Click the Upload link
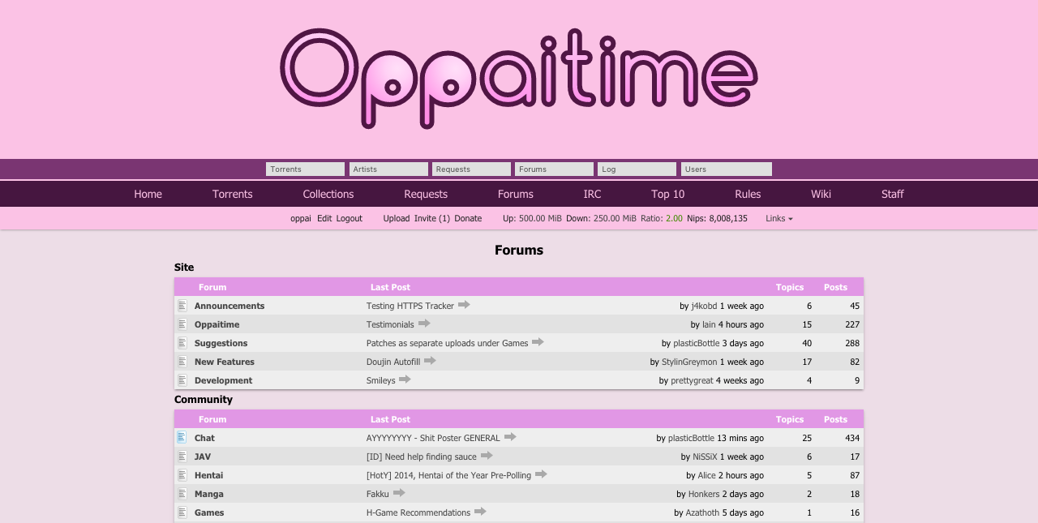The width and height of the screenshot is (1038, 523). point(396,219)
